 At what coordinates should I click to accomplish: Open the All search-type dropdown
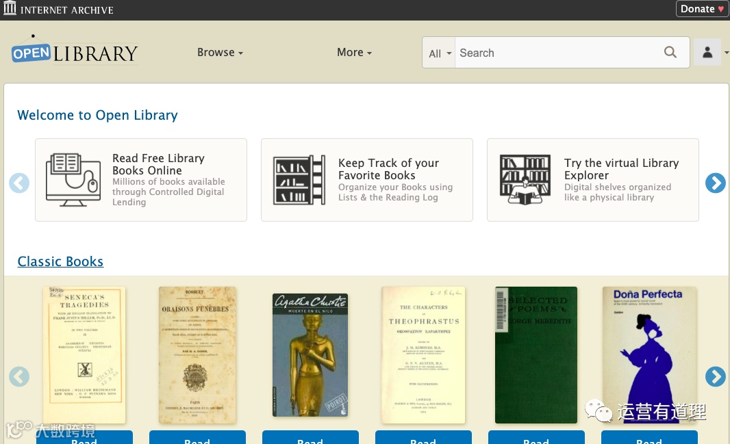tap(439, 53)
